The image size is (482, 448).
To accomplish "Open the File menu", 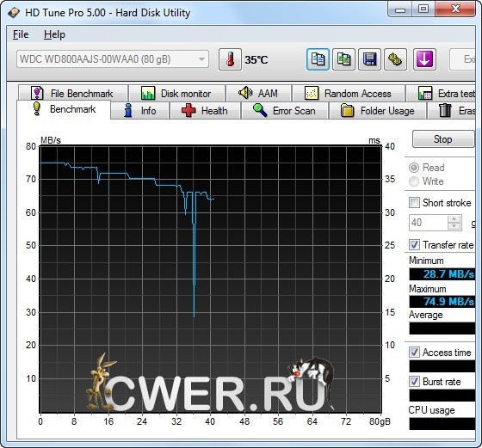I will (x=21, y=34).
